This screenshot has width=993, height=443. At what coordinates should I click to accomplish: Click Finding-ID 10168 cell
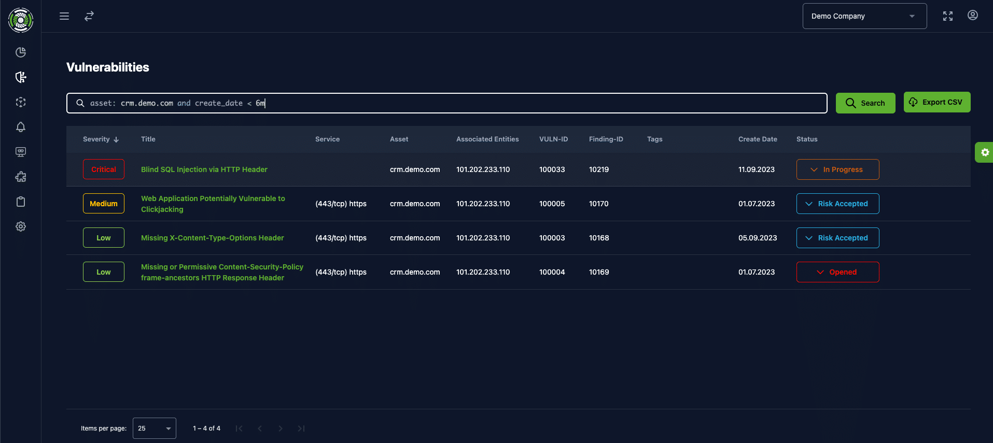[x=599, y=238]
